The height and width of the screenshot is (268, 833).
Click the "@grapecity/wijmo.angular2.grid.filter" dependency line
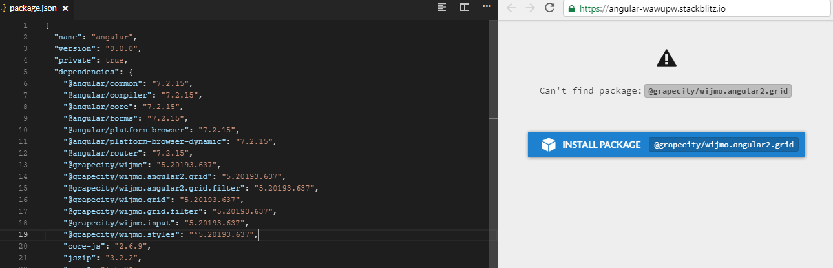[191, 188]
